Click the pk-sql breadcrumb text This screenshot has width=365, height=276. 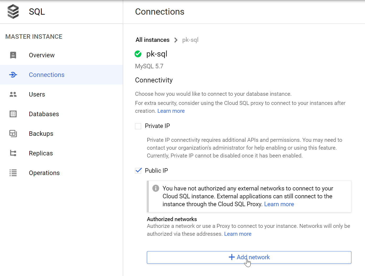point(190,40)
